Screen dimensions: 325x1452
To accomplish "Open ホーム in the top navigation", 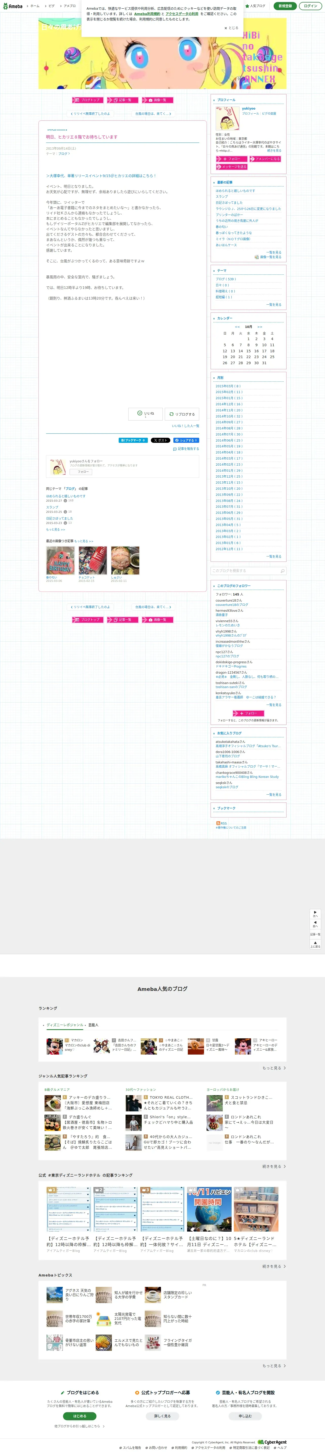I will coord(35,6).
